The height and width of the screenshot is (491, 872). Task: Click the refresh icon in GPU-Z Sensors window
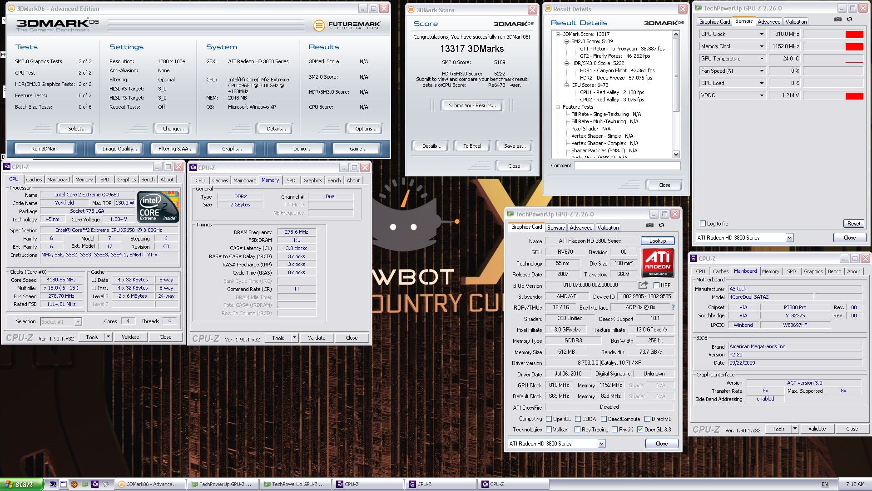click(x=850, y=20)
